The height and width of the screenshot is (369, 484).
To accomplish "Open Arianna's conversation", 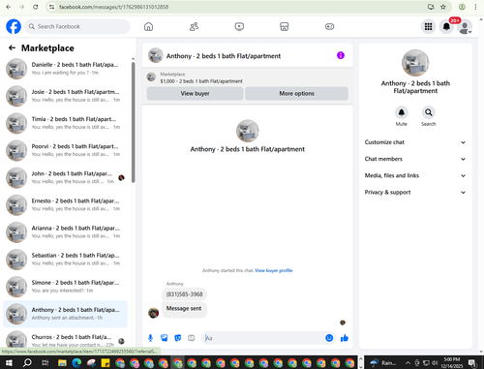I will point(65,232).
